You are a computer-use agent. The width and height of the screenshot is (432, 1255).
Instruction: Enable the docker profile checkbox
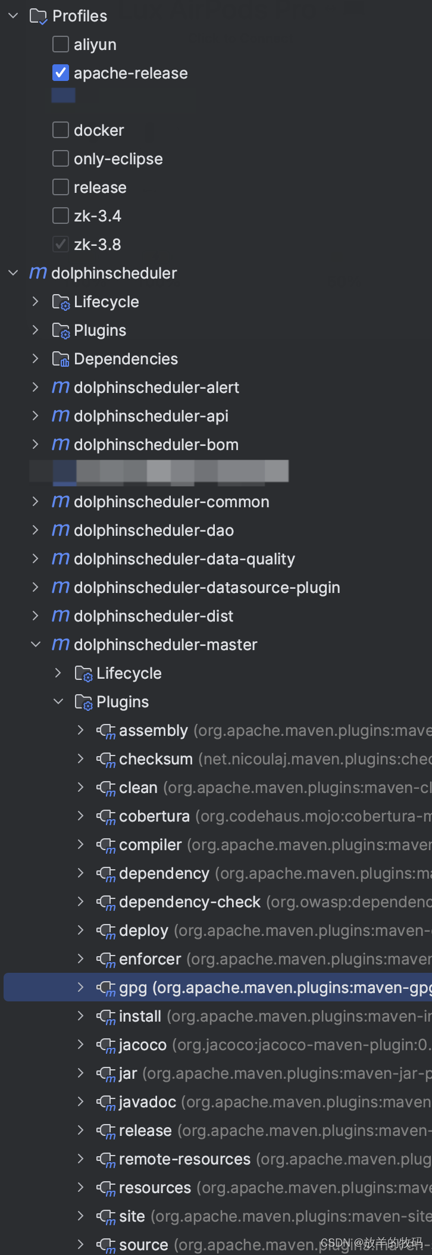(60, 130)
